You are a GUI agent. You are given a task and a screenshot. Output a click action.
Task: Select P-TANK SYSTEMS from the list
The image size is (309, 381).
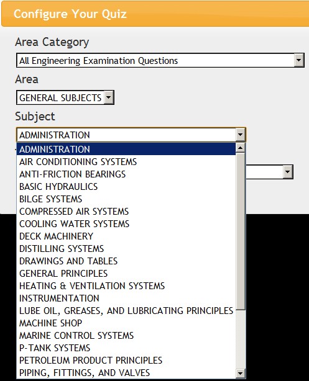(126, 347)
